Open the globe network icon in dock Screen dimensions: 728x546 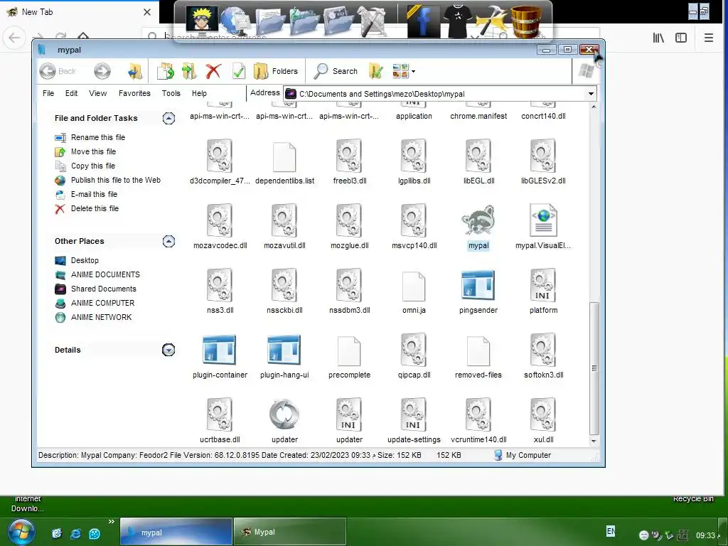click(235, 22)
